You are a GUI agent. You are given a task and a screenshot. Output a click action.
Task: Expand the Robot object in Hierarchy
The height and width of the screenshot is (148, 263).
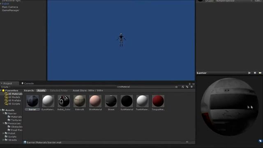point(1,4)
